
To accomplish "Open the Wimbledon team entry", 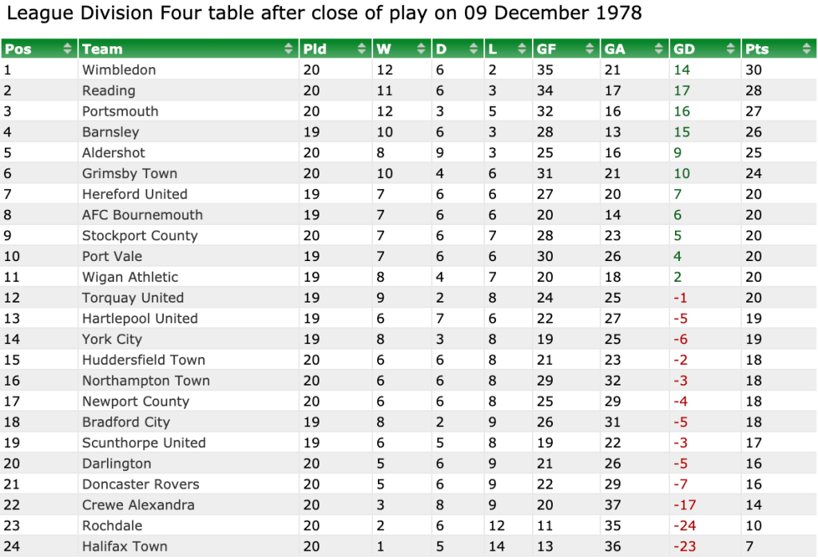I will (x=119, y=70).
